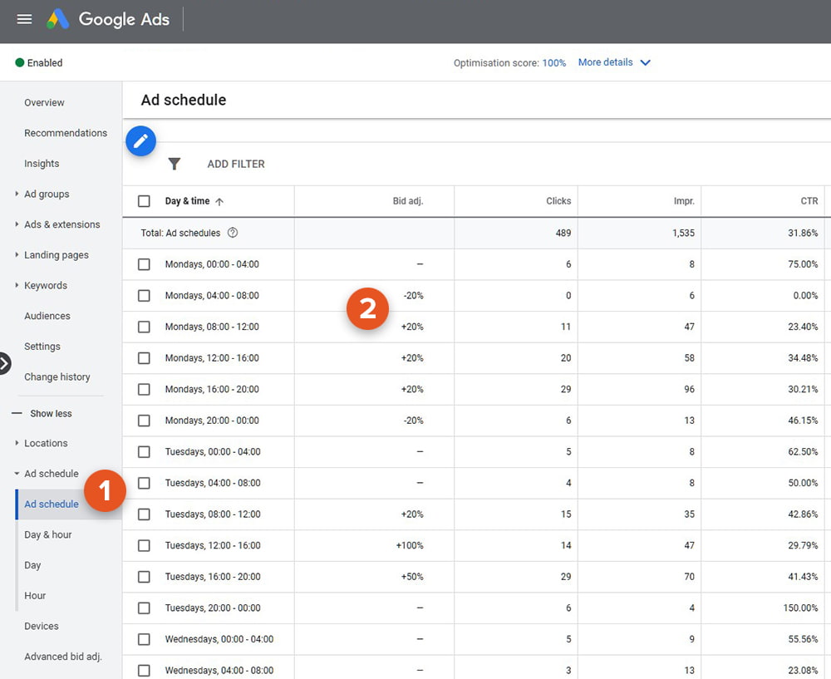This screenshot has height=679, width=831.
Task: Check the Mondays, 20:00 - 00:00 row
Action: 144,421
